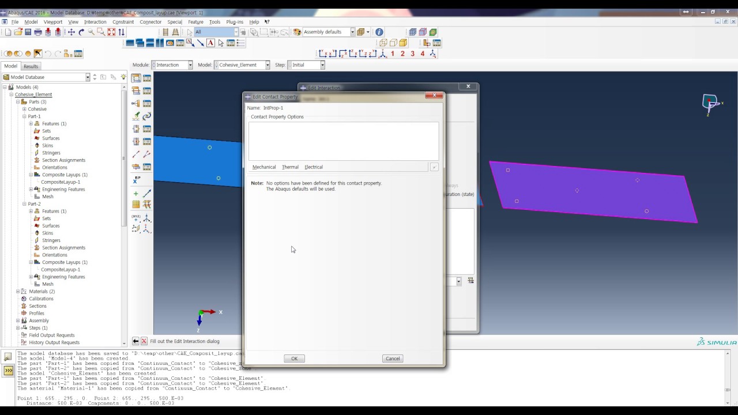
Task: Expand the Assembly tree node
Action: coord(18,320)
